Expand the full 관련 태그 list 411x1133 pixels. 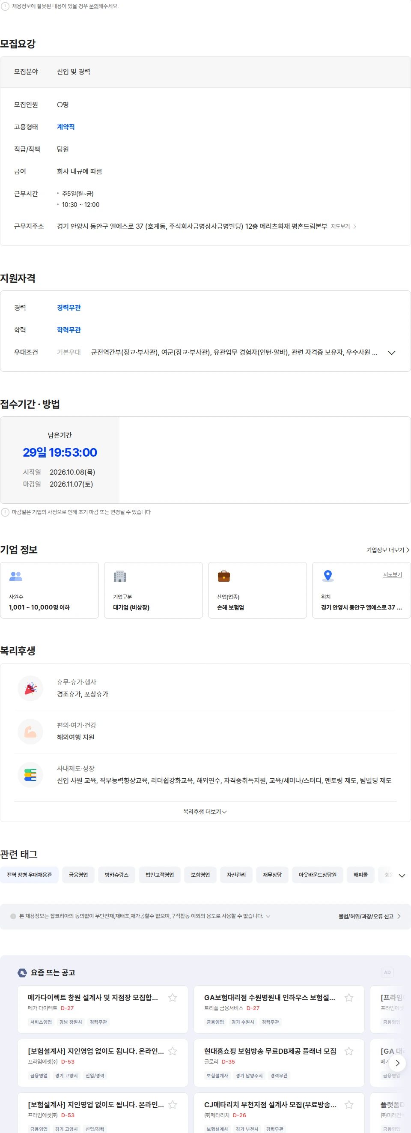pyautogui.click(x=402, y=876)
